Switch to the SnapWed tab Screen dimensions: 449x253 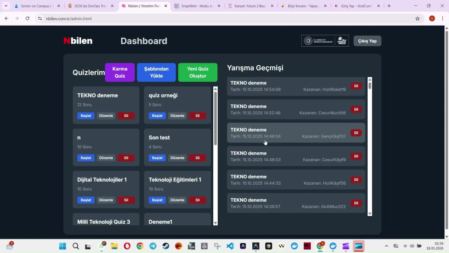[197, 6]
